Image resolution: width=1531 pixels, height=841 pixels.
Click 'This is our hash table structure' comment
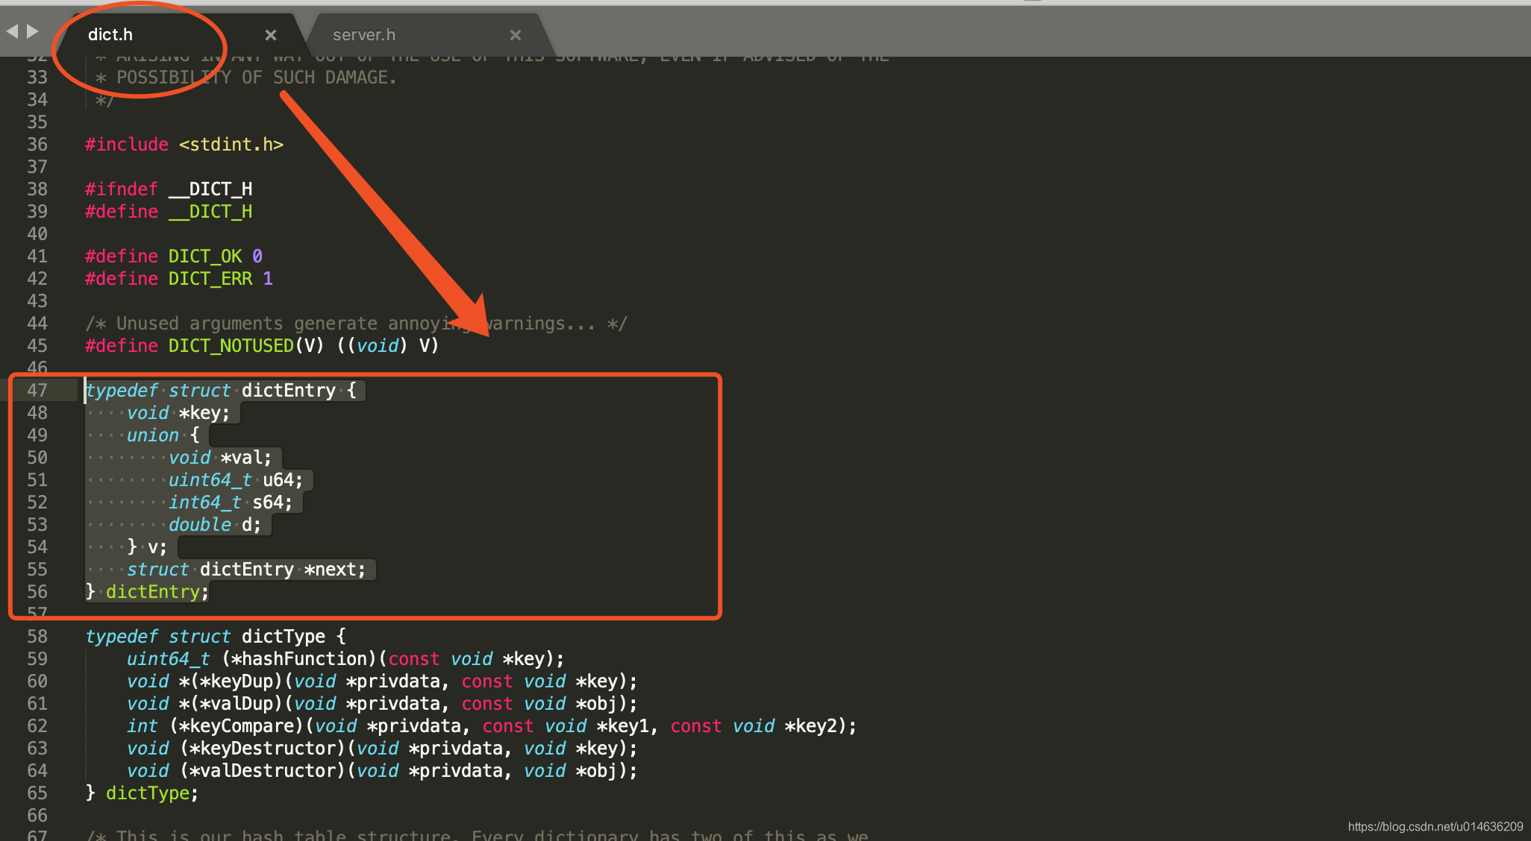tap(478, 834)
